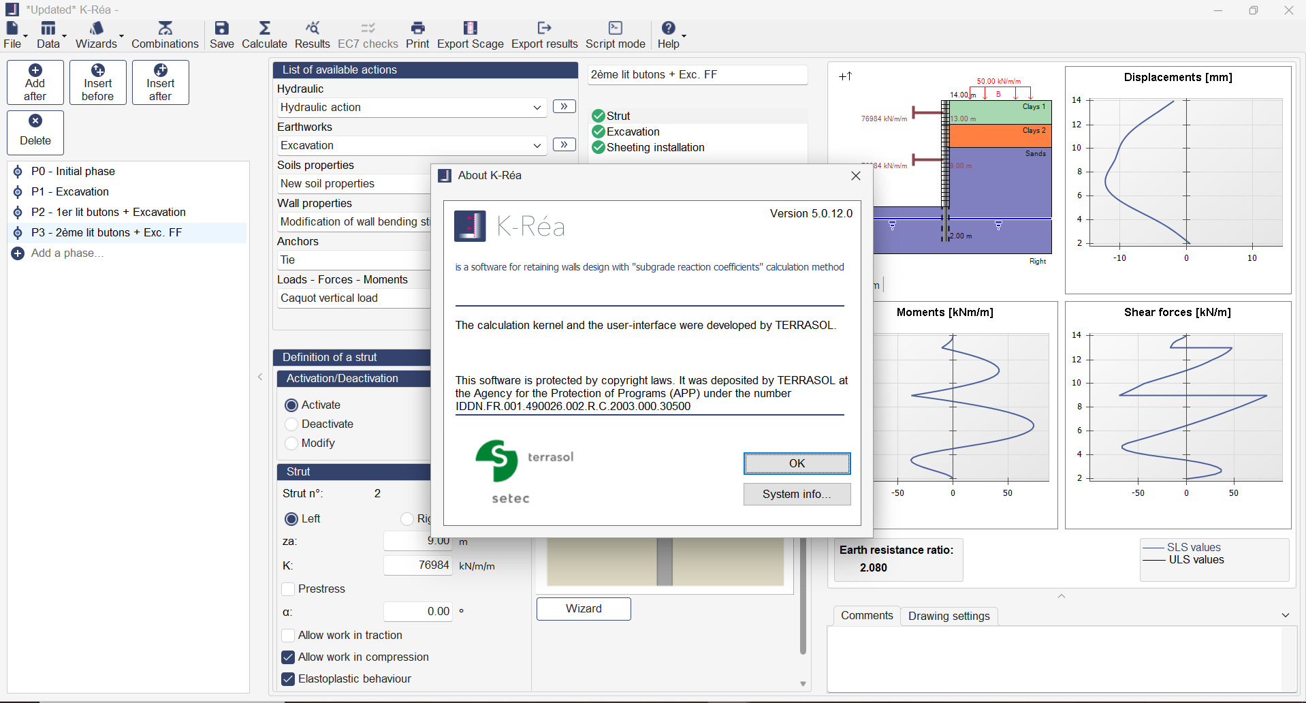Click the plus icon next to Add a phase
1306x703 pixels.
pyautogui.click(x=18, y=253)
